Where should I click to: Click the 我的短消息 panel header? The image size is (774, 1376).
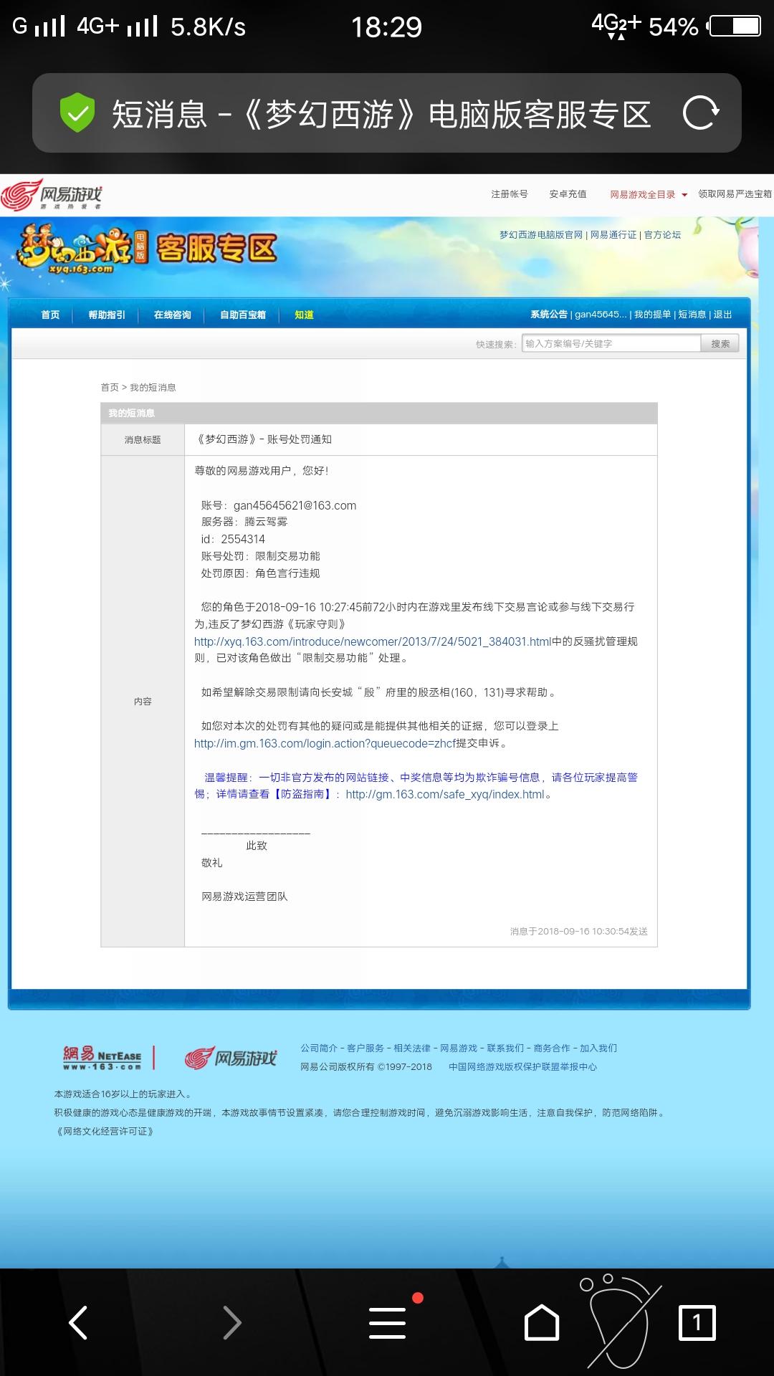click(x=379, y=413)
